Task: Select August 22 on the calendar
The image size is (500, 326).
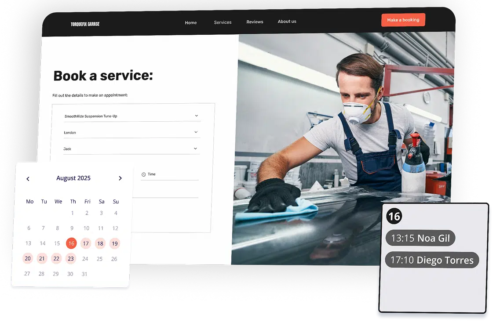Action: point(56,258)
